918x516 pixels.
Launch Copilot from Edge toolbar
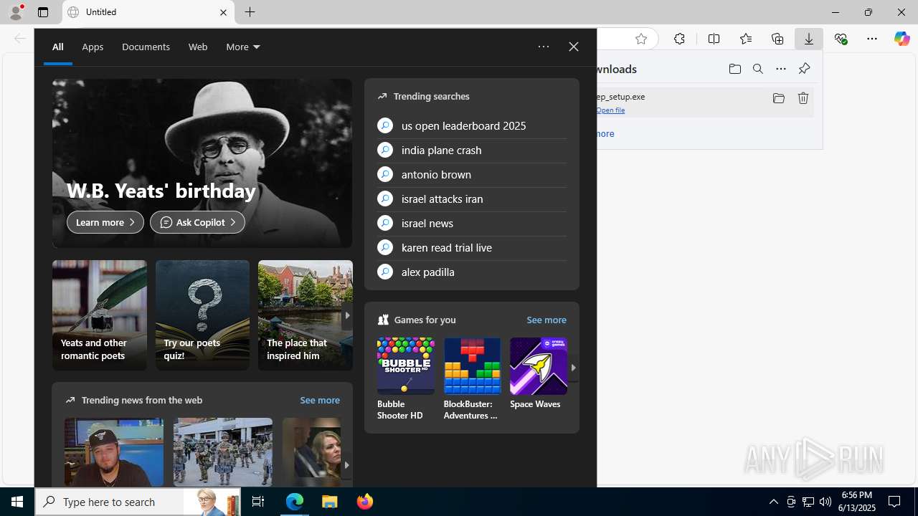coord(902,39)
